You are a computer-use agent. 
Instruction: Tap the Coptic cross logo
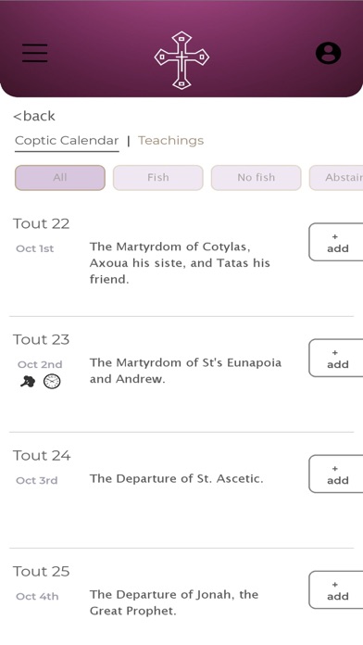point(181,60)
